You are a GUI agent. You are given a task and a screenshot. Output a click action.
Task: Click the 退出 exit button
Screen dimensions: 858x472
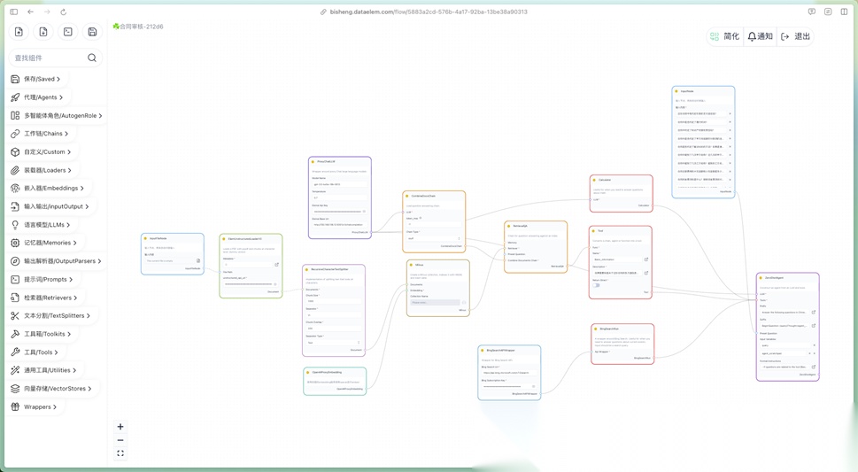pos(795,36)
